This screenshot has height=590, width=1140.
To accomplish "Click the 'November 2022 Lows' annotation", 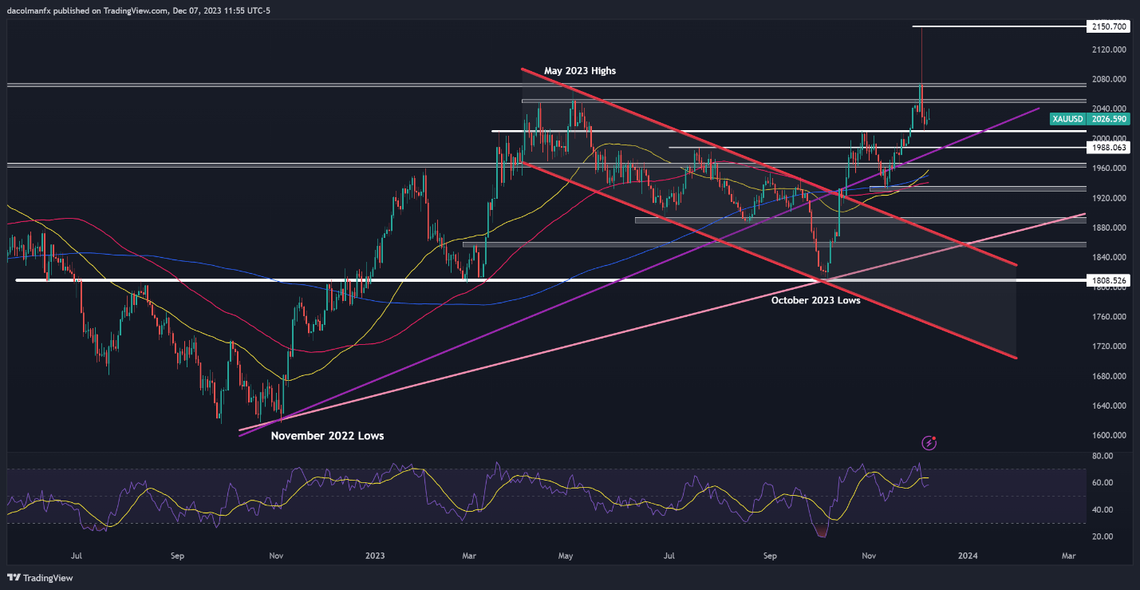I will tap(327, 436).
